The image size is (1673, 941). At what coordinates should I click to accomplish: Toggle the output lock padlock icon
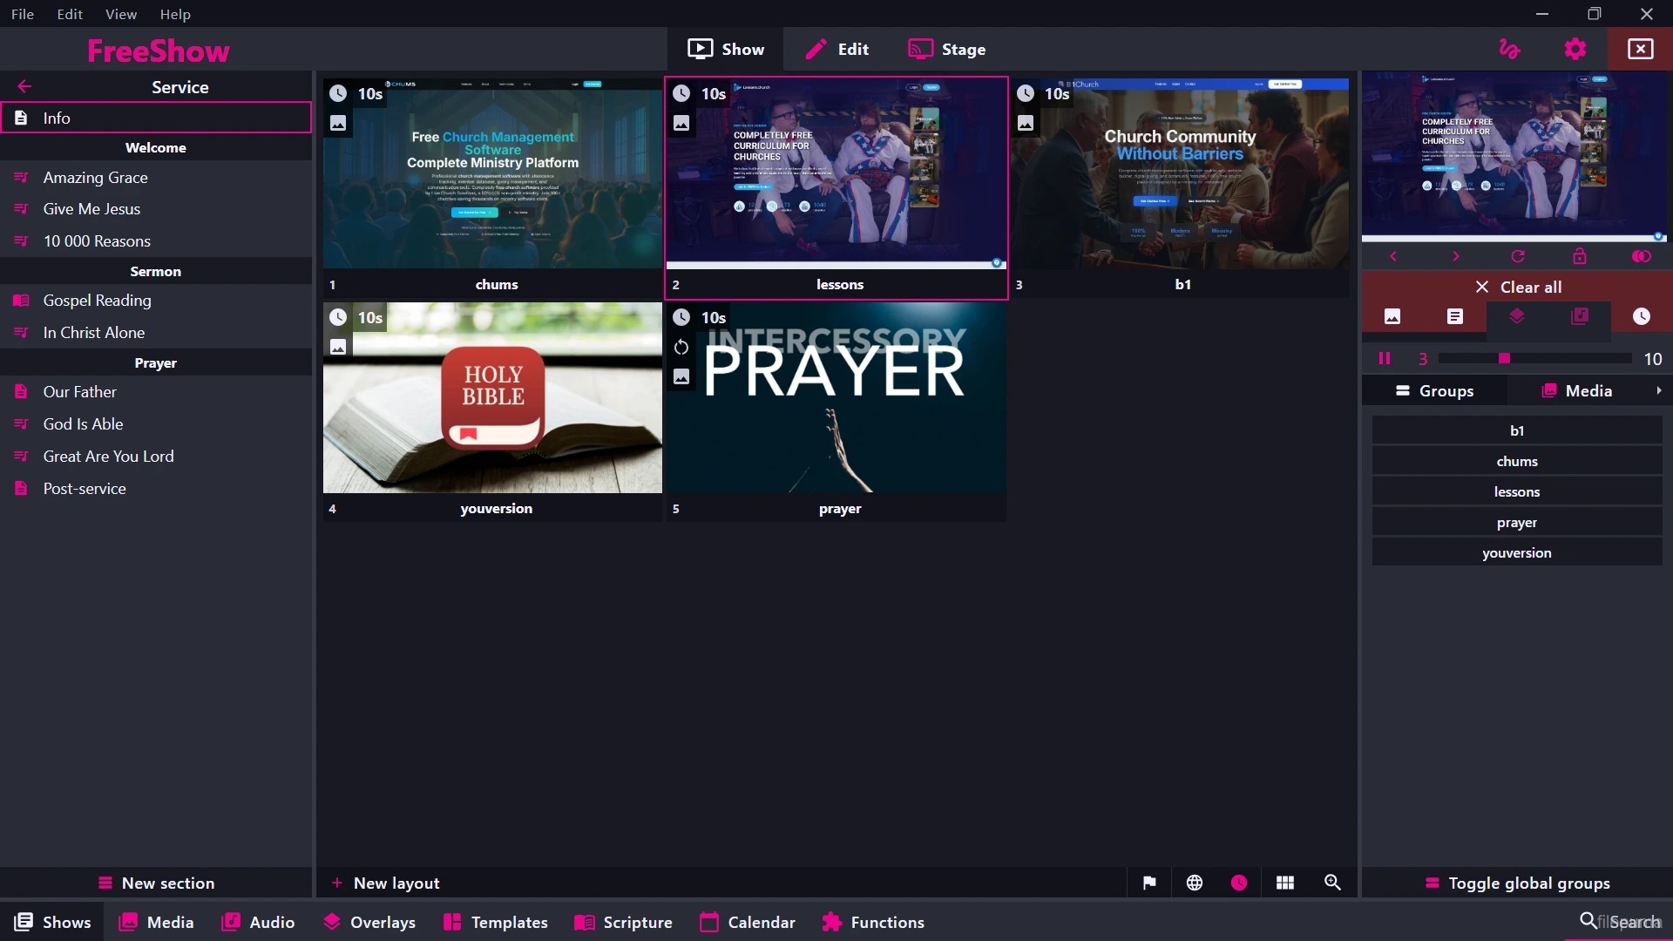pos(1580,256)
